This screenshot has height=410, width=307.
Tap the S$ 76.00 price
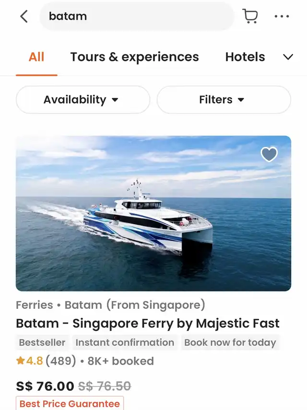point(45,386)
